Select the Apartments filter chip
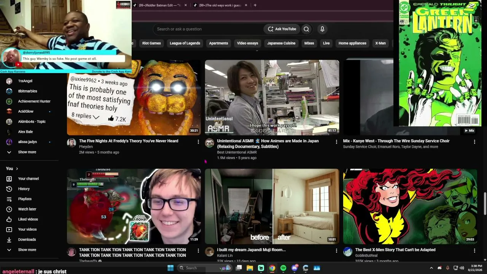This screenshot has height=274, width=487. [218, 43]
